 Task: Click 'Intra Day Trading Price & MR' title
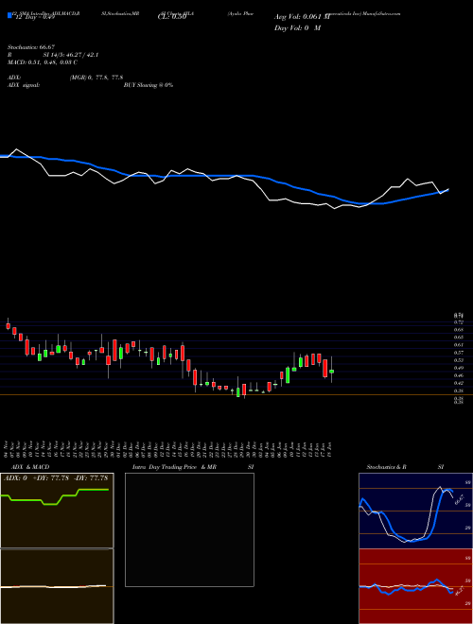pos(174,467)
